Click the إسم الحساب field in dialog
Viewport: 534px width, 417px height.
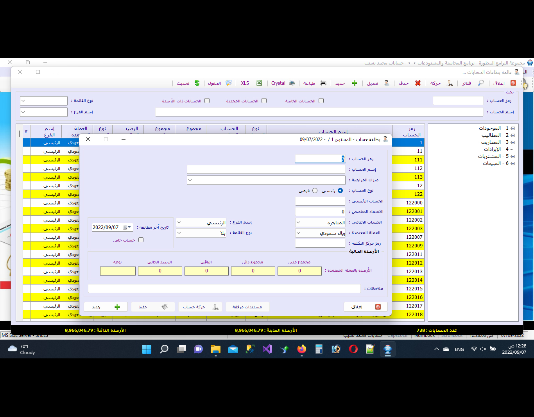click(x=266, y=170)
